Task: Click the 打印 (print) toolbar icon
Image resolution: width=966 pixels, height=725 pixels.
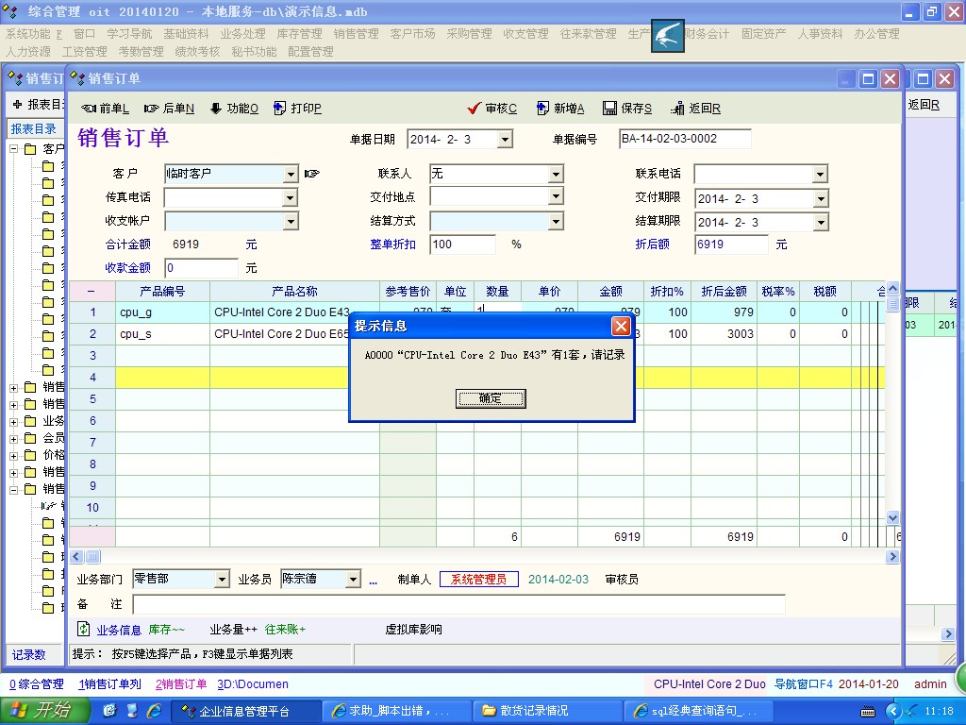Action: [280, 109]
